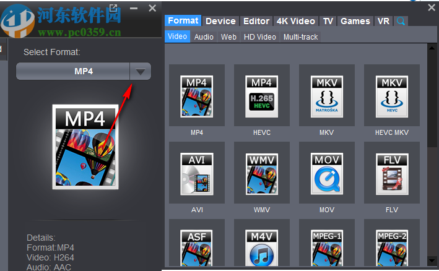Choose the MPEG-1 format icon
Viewport: 439px width, 271px height.
tap(327, 247)
